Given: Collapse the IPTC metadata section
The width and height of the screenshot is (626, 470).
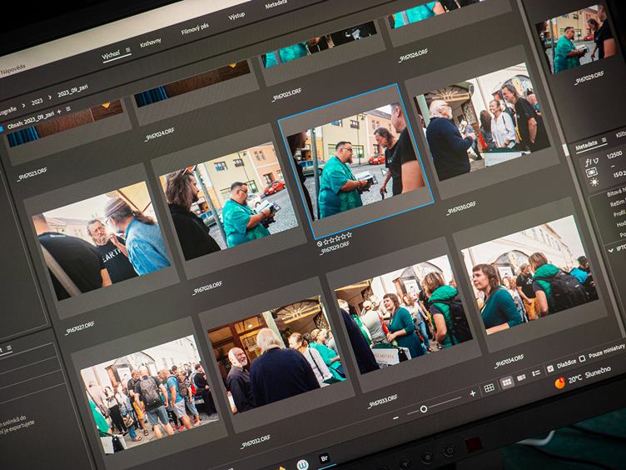Looking at the screenshot, I should click(x=610, y=250).
